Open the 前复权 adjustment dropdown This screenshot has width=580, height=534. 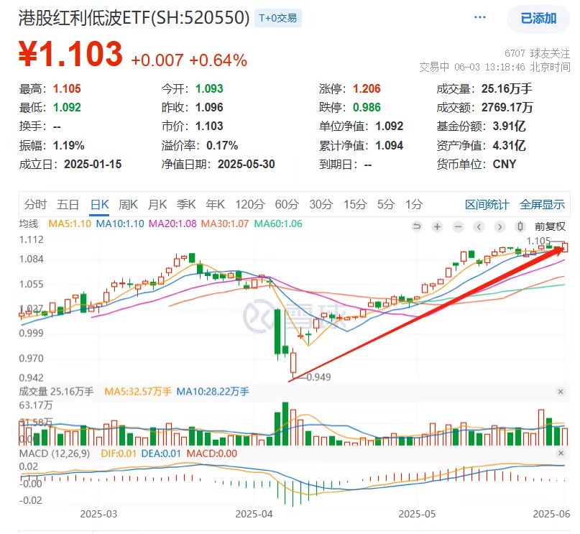tap(550, 226)
